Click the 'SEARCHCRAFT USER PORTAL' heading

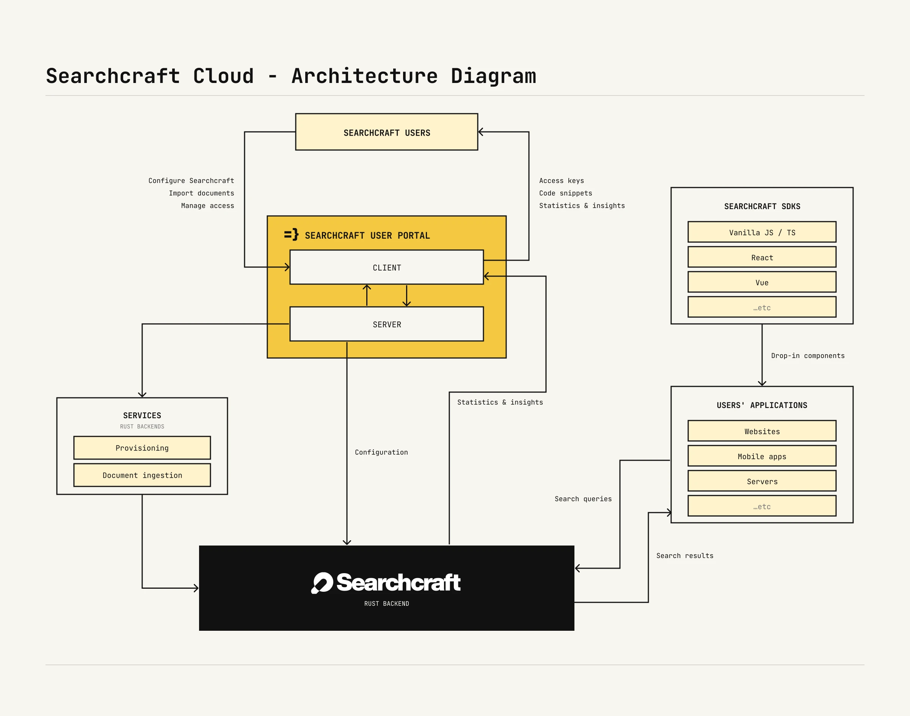367,236
